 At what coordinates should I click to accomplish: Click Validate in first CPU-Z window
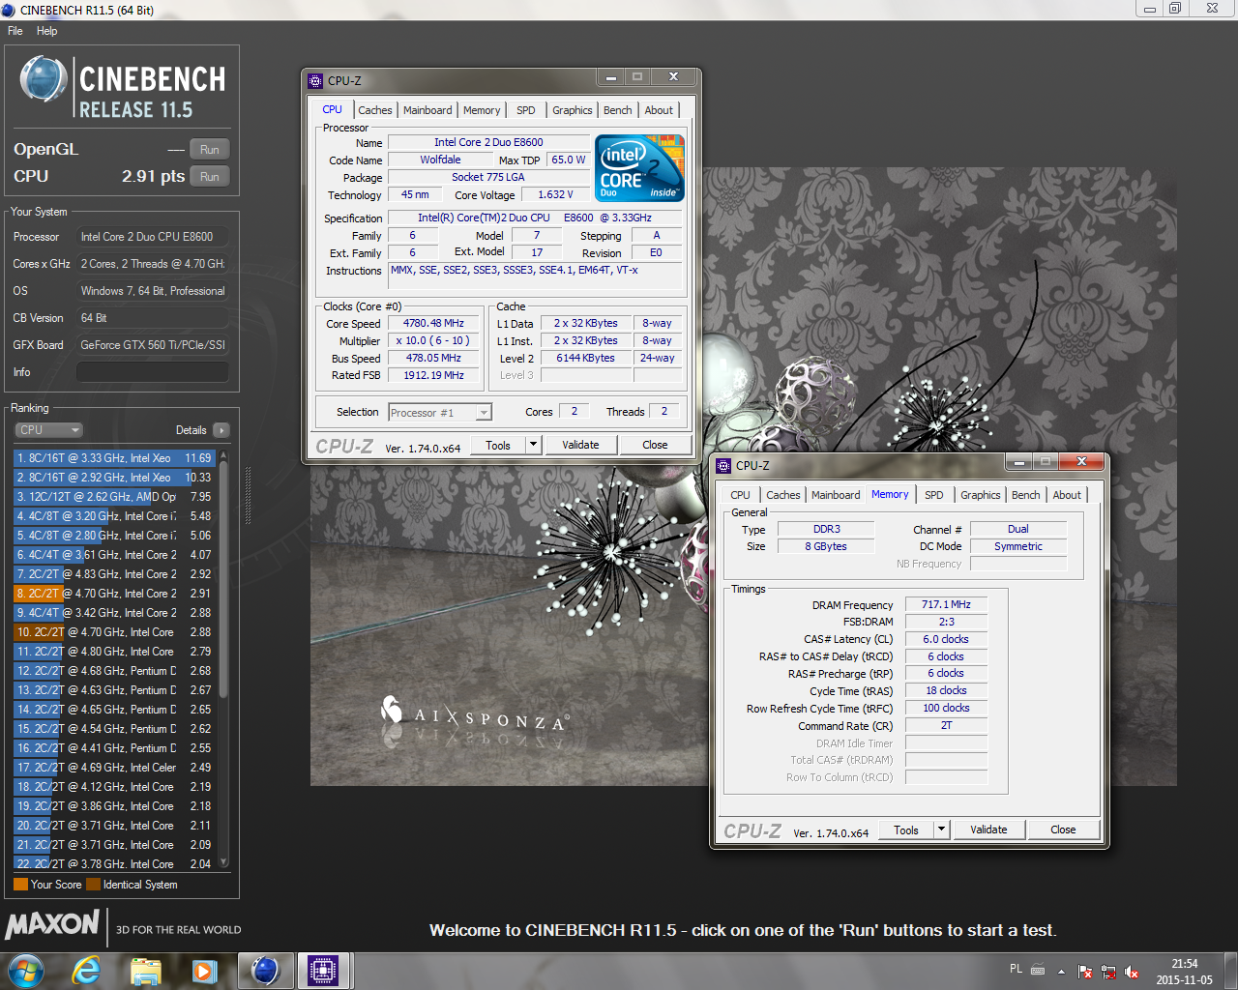(580, 445)
